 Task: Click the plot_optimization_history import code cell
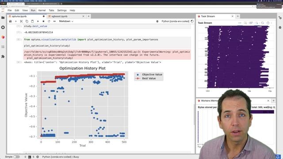pyautogui.click(x=107, y=42)
